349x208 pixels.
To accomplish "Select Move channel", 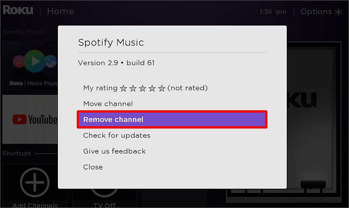I will [x=108, y=104].
